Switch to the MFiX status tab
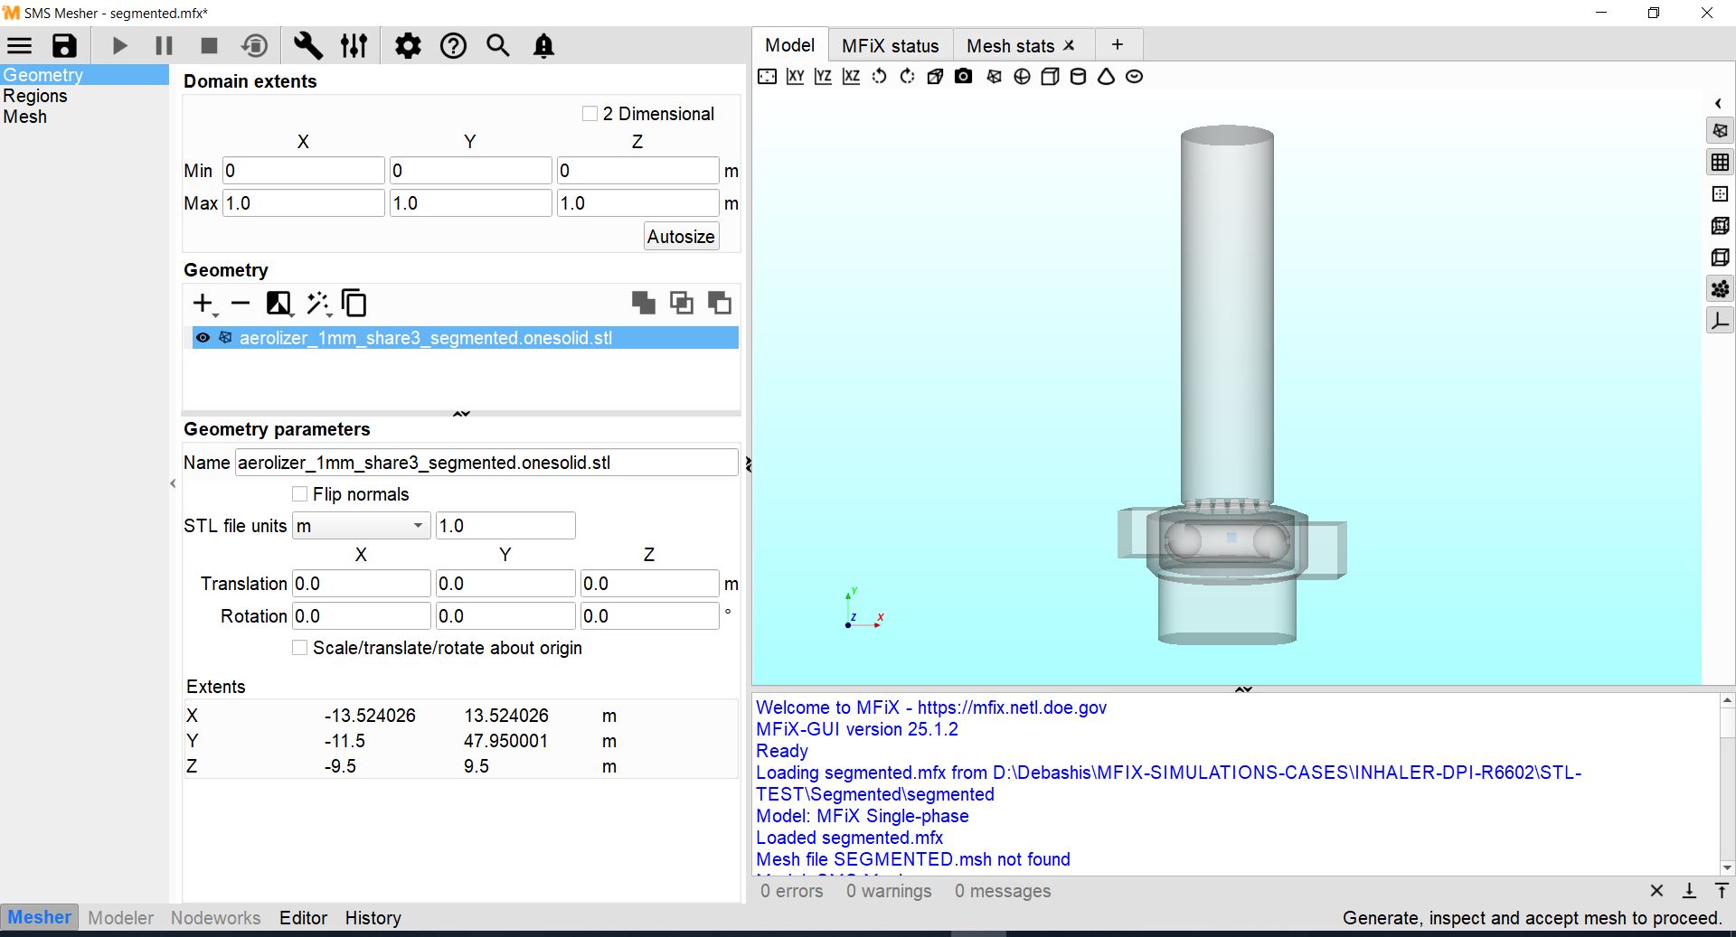1736x937 pixels. (x=890, y=46)
